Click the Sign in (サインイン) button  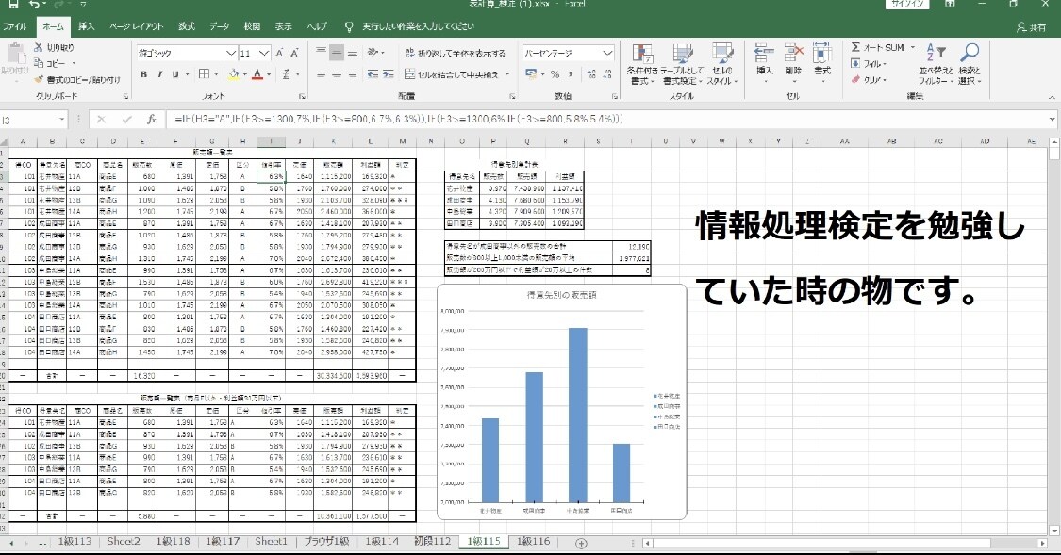(x=908, y=4)
